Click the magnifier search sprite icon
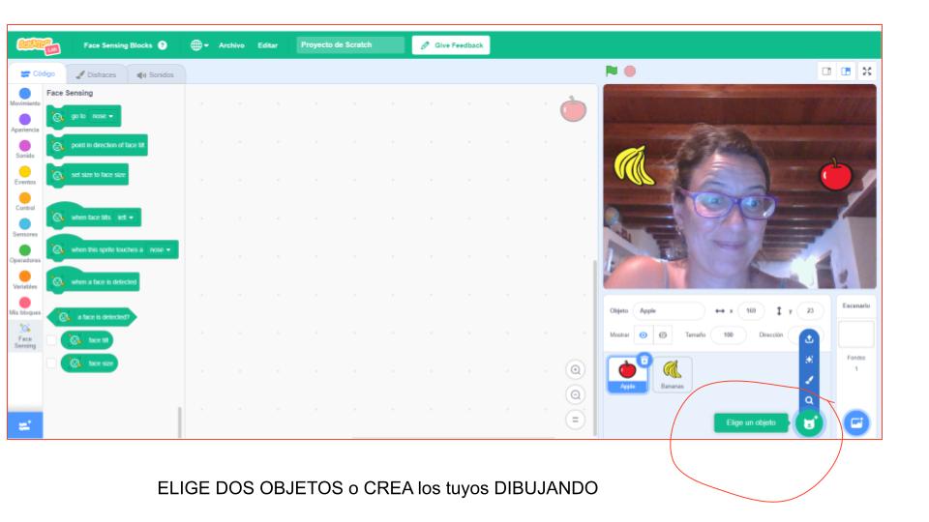 810,400
